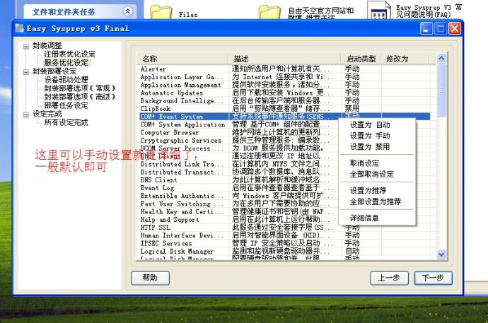Image resolution: width=488 pixels, height=323 pixels.
Task: Select the Human Interface Devi... row
Action: (284, 235)
